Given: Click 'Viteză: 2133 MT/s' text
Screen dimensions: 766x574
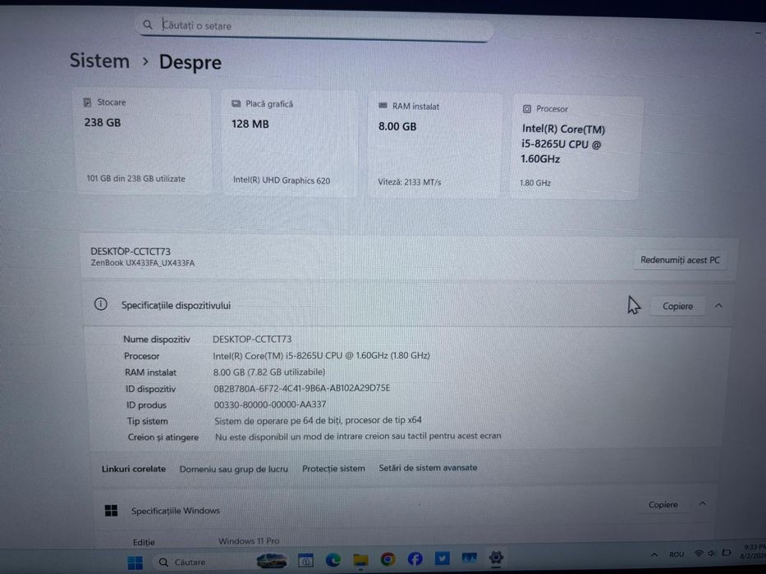Looking at the screenshot, I should 410,182.
